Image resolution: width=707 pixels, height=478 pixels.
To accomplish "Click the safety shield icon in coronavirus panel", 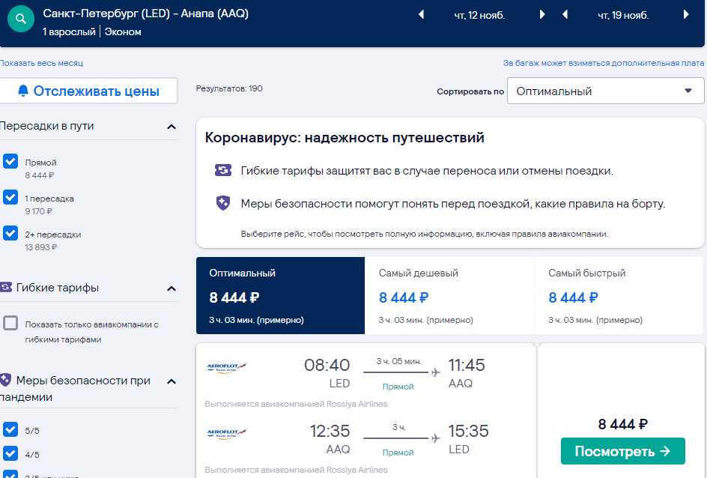I will pyautogui.click(x=223, y=203).
